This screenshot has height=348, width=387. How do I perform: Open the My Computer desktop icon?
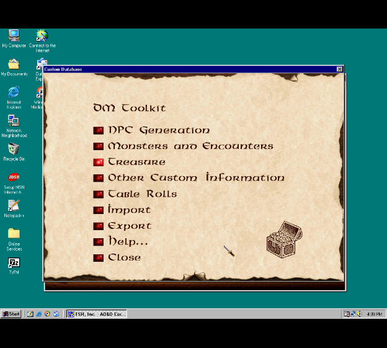pos(14,36)
